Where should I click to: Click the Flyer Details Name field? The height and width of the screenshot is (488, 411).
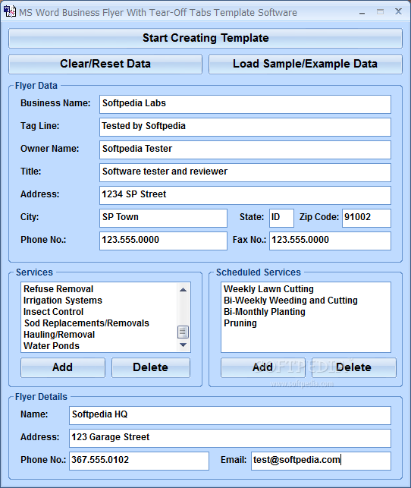[x=230, y=415]
